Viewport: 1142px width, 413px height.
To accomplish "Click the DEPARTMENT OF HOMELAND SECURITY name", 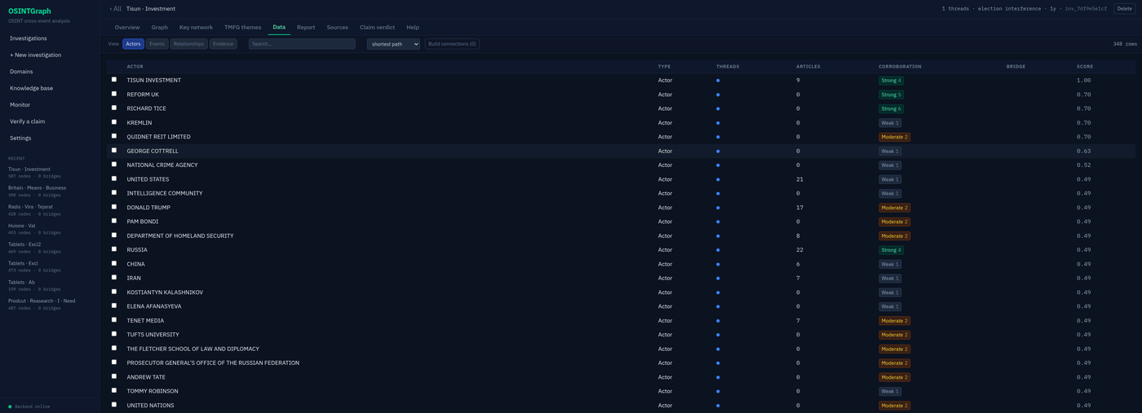I will click(180, 235).
